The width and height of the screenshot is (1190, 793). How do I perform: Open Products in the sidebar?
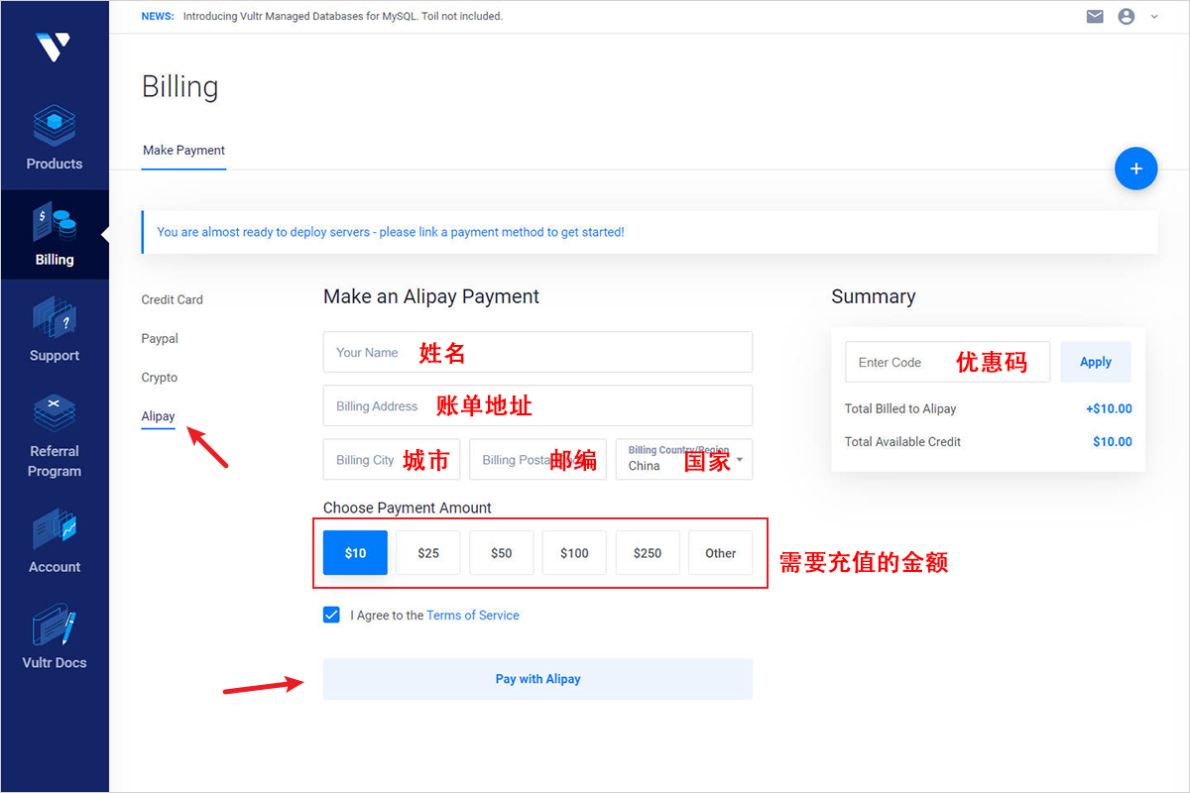[55, 126]
